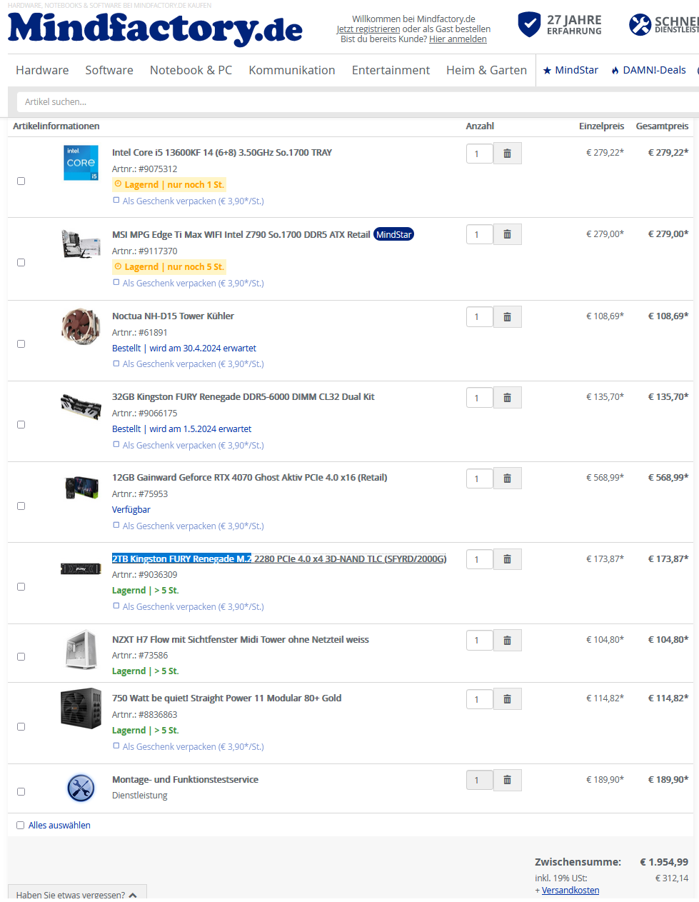Open the MSI Z790 motherboard thumbnail

coord(81,244)
